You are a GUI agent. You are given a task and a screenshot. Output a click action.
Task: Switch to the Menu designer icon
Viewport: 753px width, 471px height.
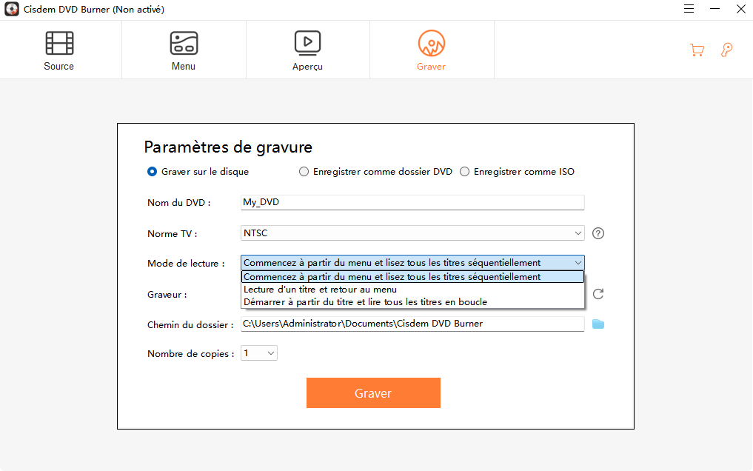(183, 49)
